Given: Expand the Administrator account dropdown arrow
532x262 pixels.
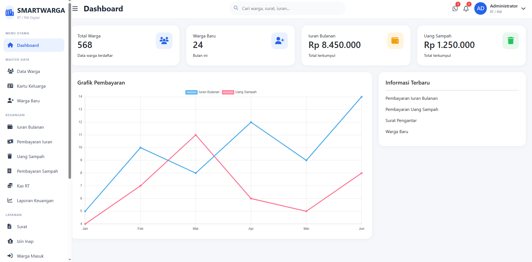Looking at the screenshot, I should coord(523,9).
